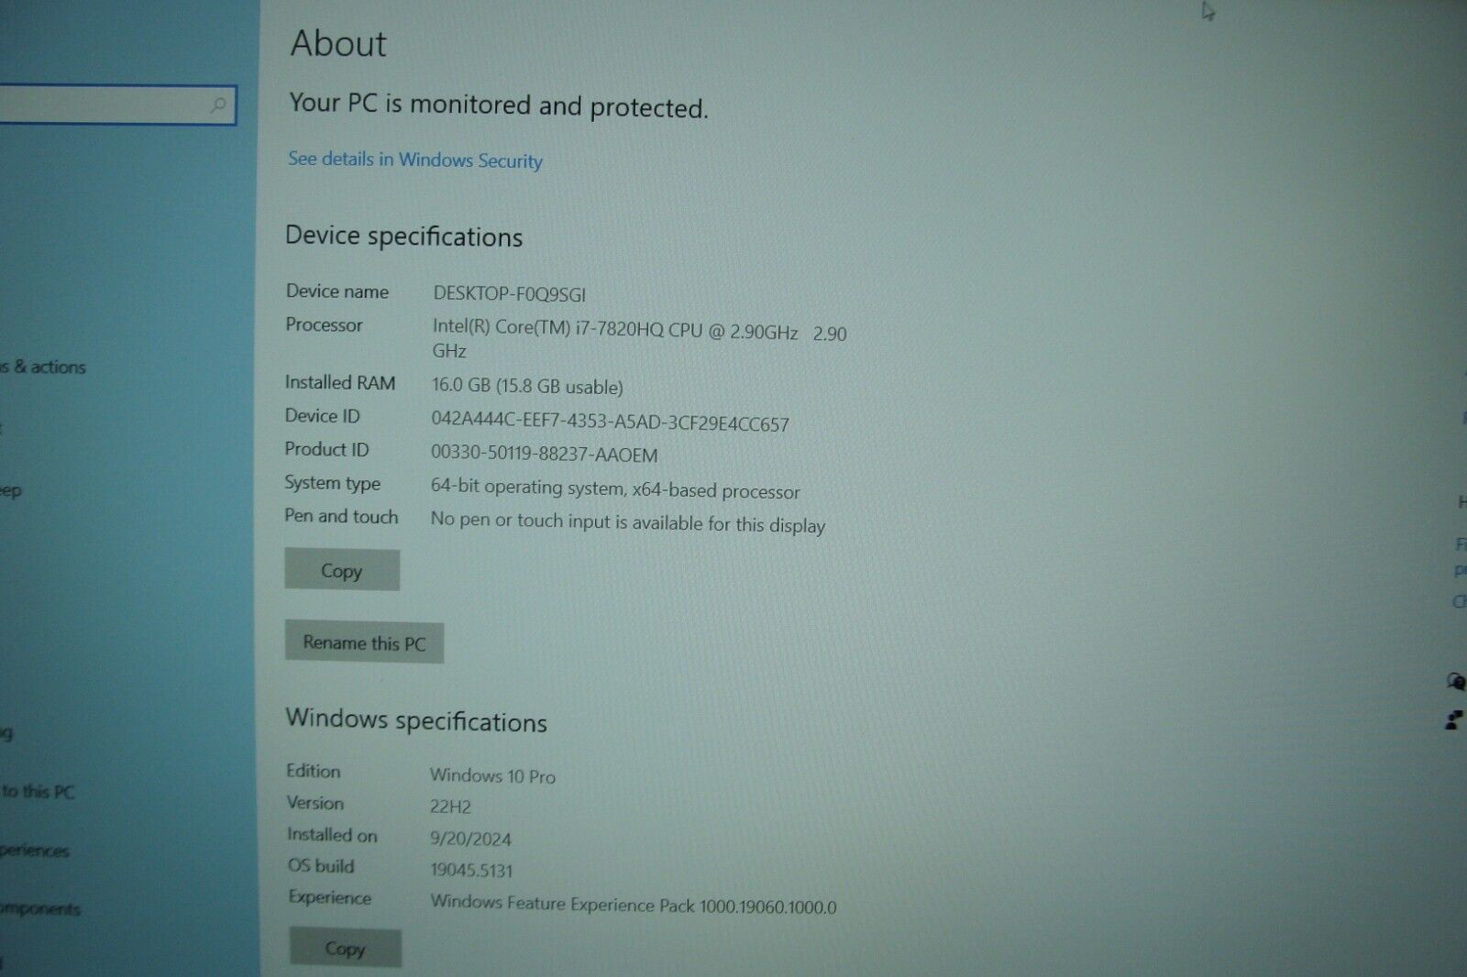Select the processor i7-7820HQ value

[x=639, y=340]
